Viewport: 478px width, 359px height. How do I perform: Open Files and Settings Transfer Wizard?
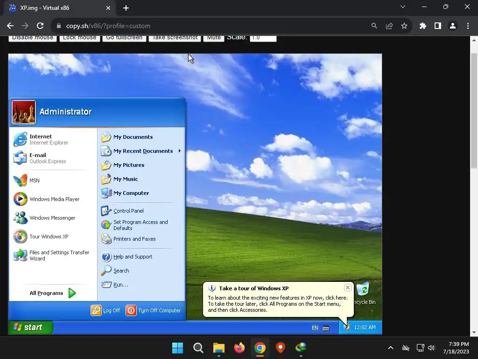pyautogui.click(x=51, y=255)
